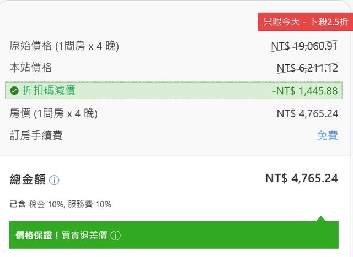Click the 訂房手續費 label
The width and height of the screenshot is (353, 257).
(36, 135)
